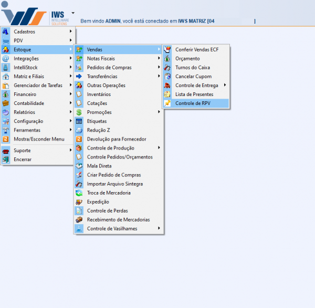
Task: Expand the Controle de Entrega submenu arrow
Action: point(225,85)
